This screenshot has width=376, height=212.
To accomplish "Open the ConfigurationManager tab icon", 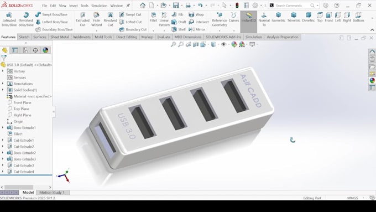I will pyautogui.click(x=25, y=50).
